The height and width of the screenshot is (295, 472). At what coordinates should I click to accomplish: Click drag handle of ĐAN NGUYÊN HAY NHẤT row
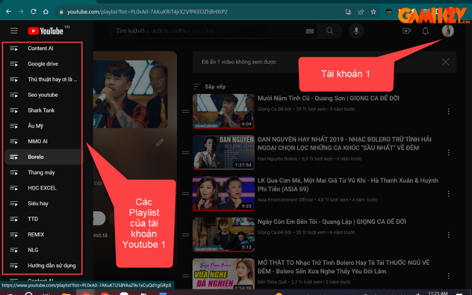pos(185,152)
